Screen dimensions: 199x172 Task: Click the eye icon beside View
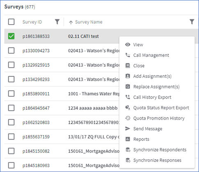click(x=128, y=45)
